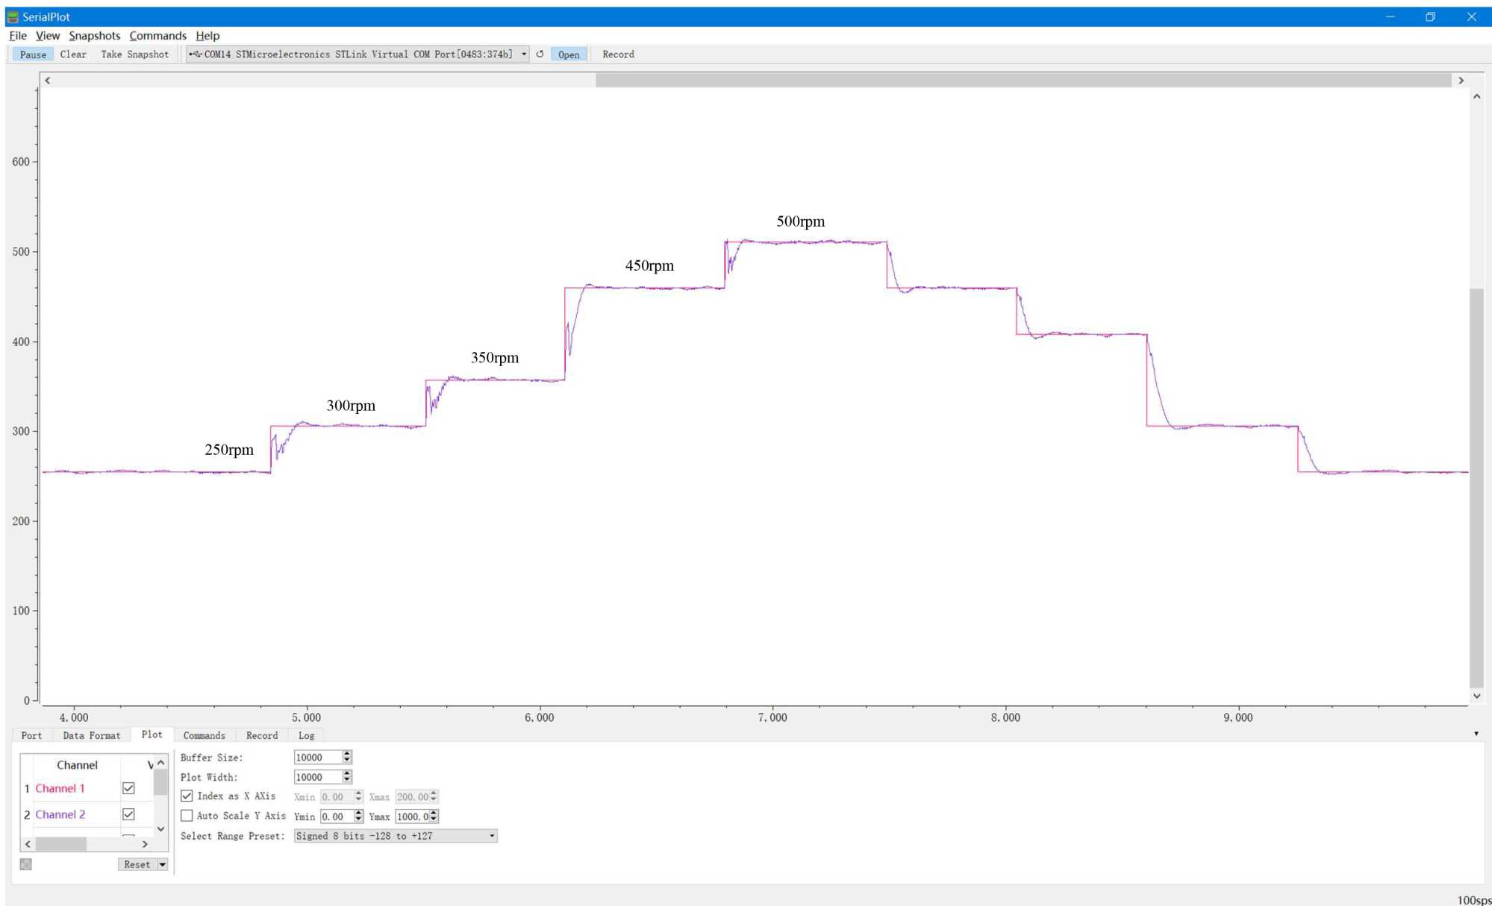
Task: Click Take Snapshot in toolbar
Action: (134, 54)
